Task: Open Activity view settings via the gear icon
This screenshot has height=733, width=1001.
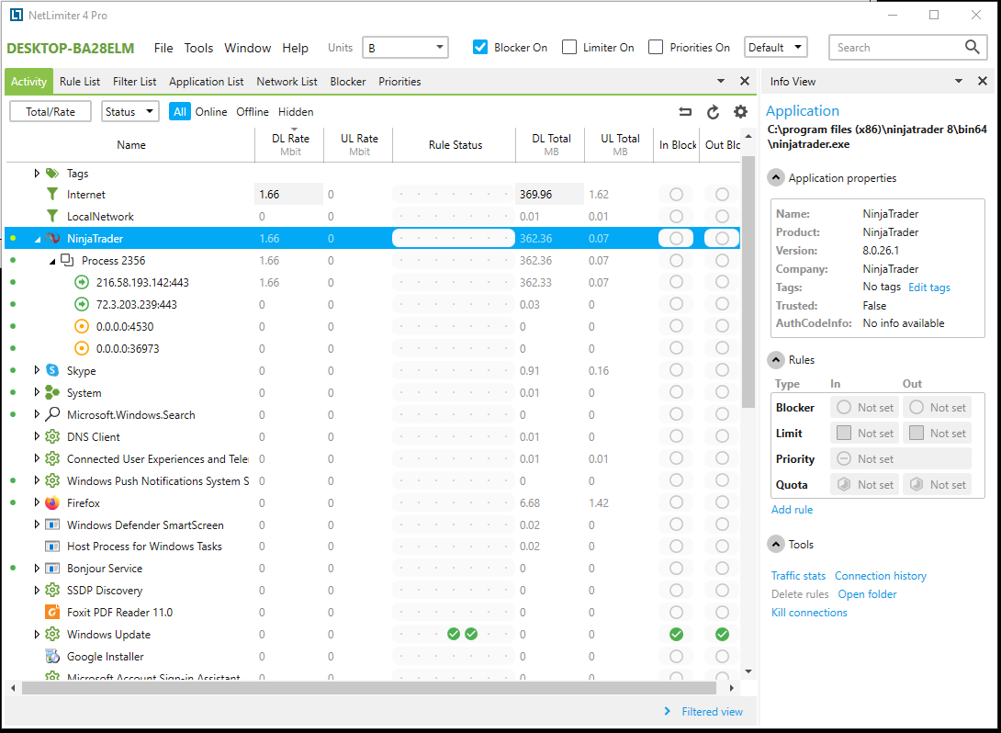Action: coord(740,112)
